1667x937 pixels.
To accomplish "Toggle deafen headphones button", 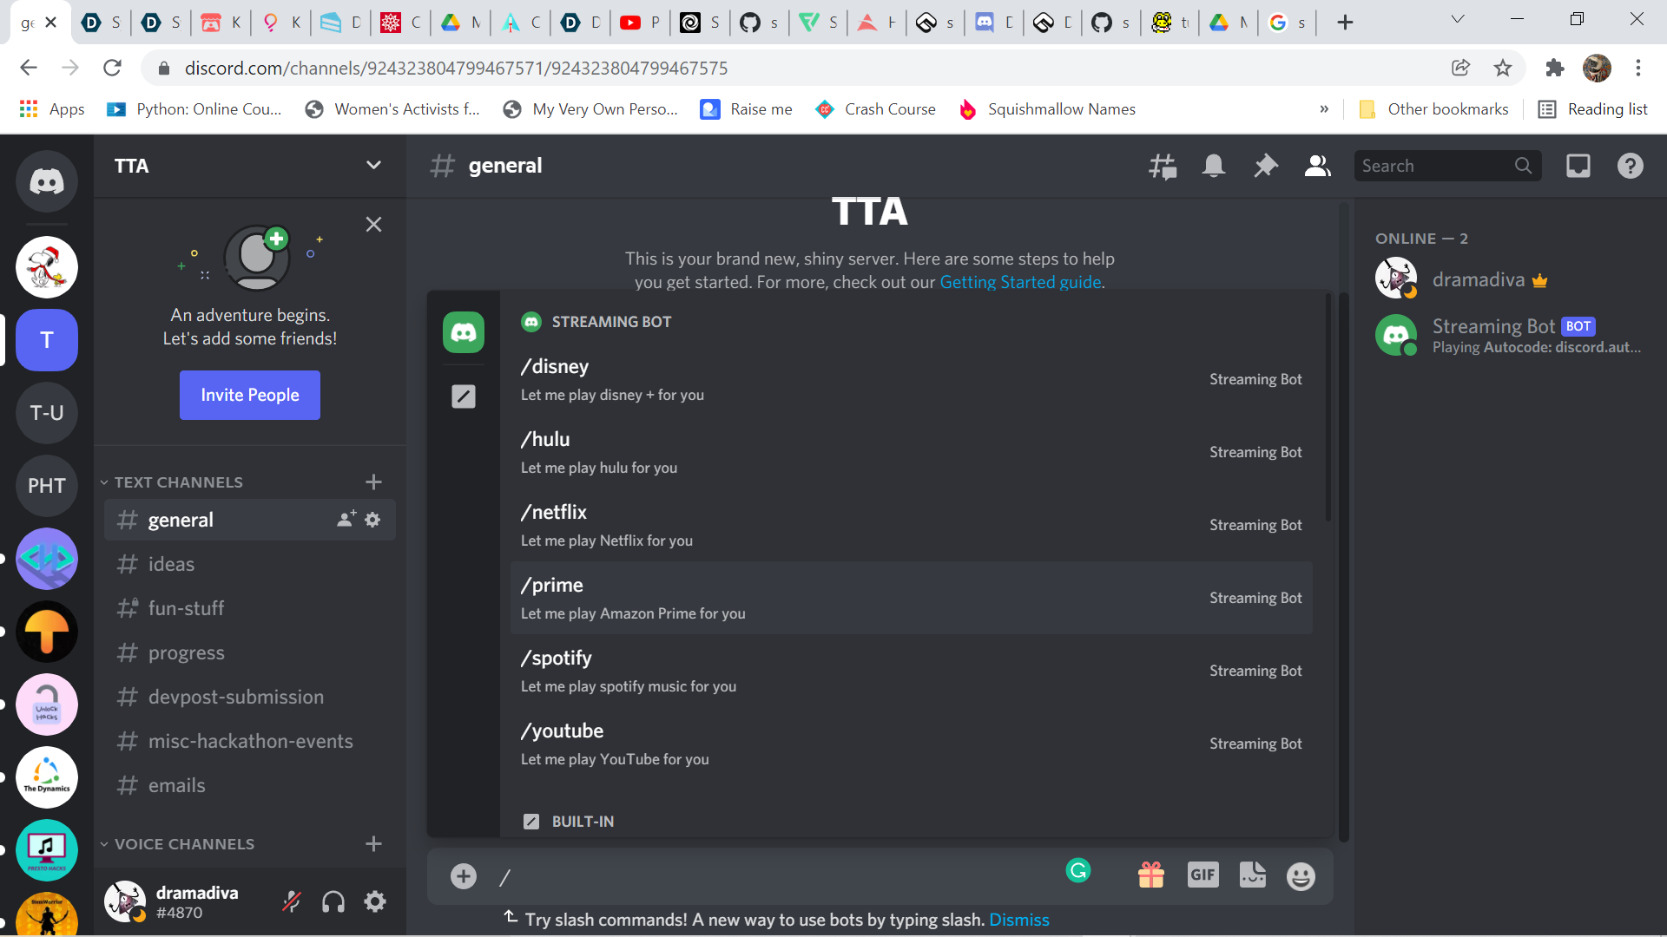I will [333, 901].
